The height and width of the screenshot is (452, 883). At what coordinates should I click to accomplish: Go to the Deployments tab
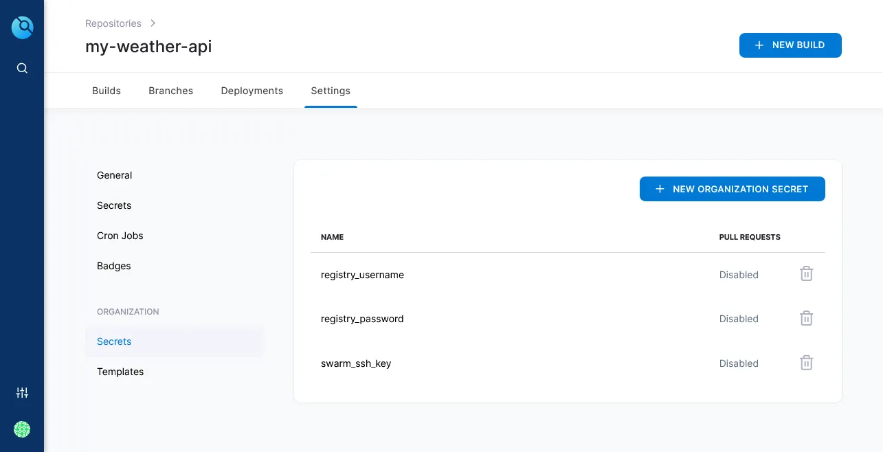pos(252,91)
